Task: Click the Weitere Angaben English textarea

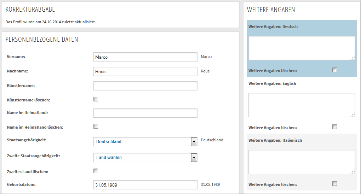Action: (x=302, y=105)
